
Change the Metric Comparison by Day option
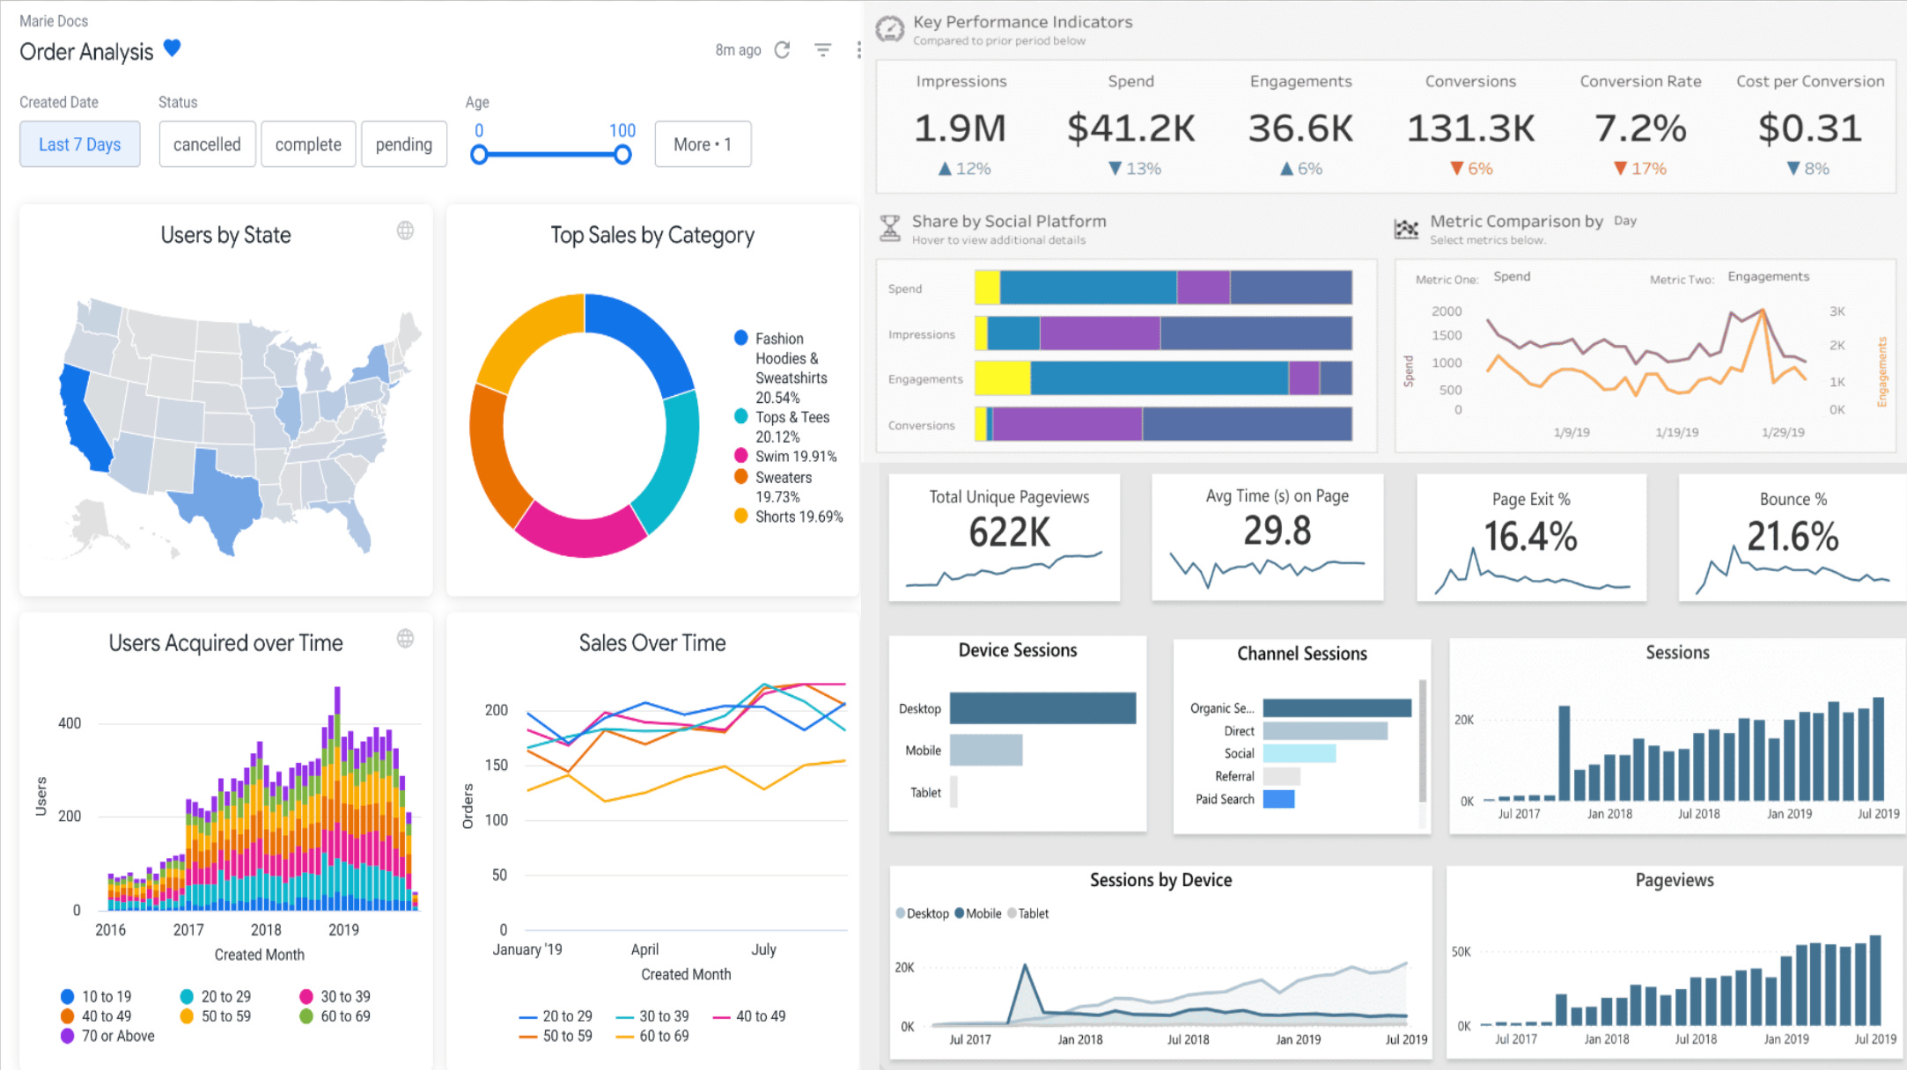[1625, 221]
